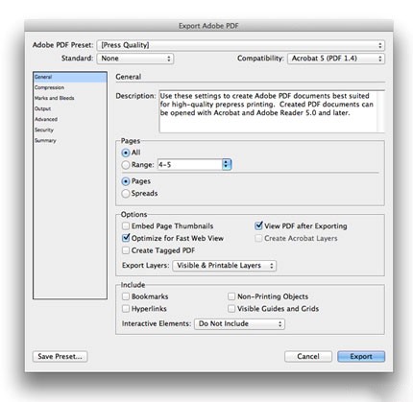Choose the Pages radio button
Screen dimensions: 413x402
(126, 181)
